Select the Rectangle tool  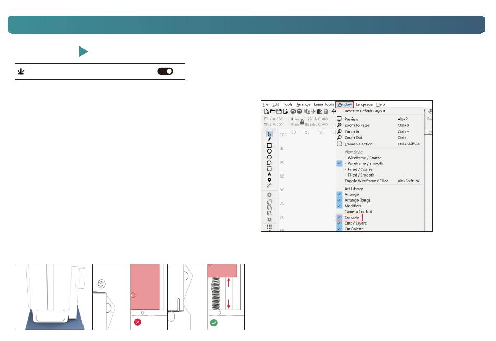click(269, 146)
